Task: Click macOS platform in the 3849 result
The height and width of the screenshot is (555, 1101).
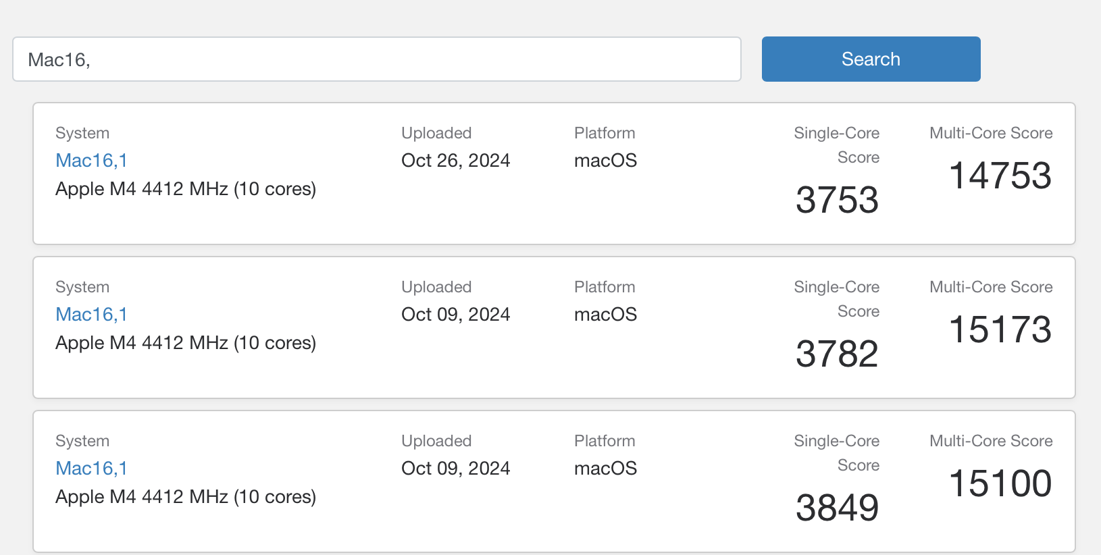Action: [x=605, y=469]
